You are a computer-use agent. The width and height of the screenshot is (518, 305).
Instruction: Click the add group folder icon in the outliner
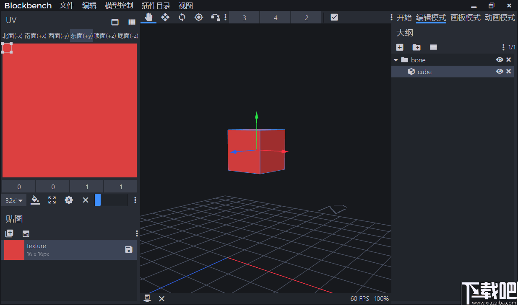click(416, 47)
